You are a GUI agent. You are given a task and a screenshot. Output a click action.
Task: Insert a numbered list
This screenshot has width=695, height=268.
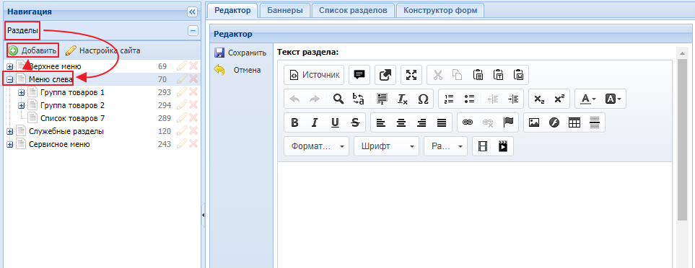coord(449,99)
